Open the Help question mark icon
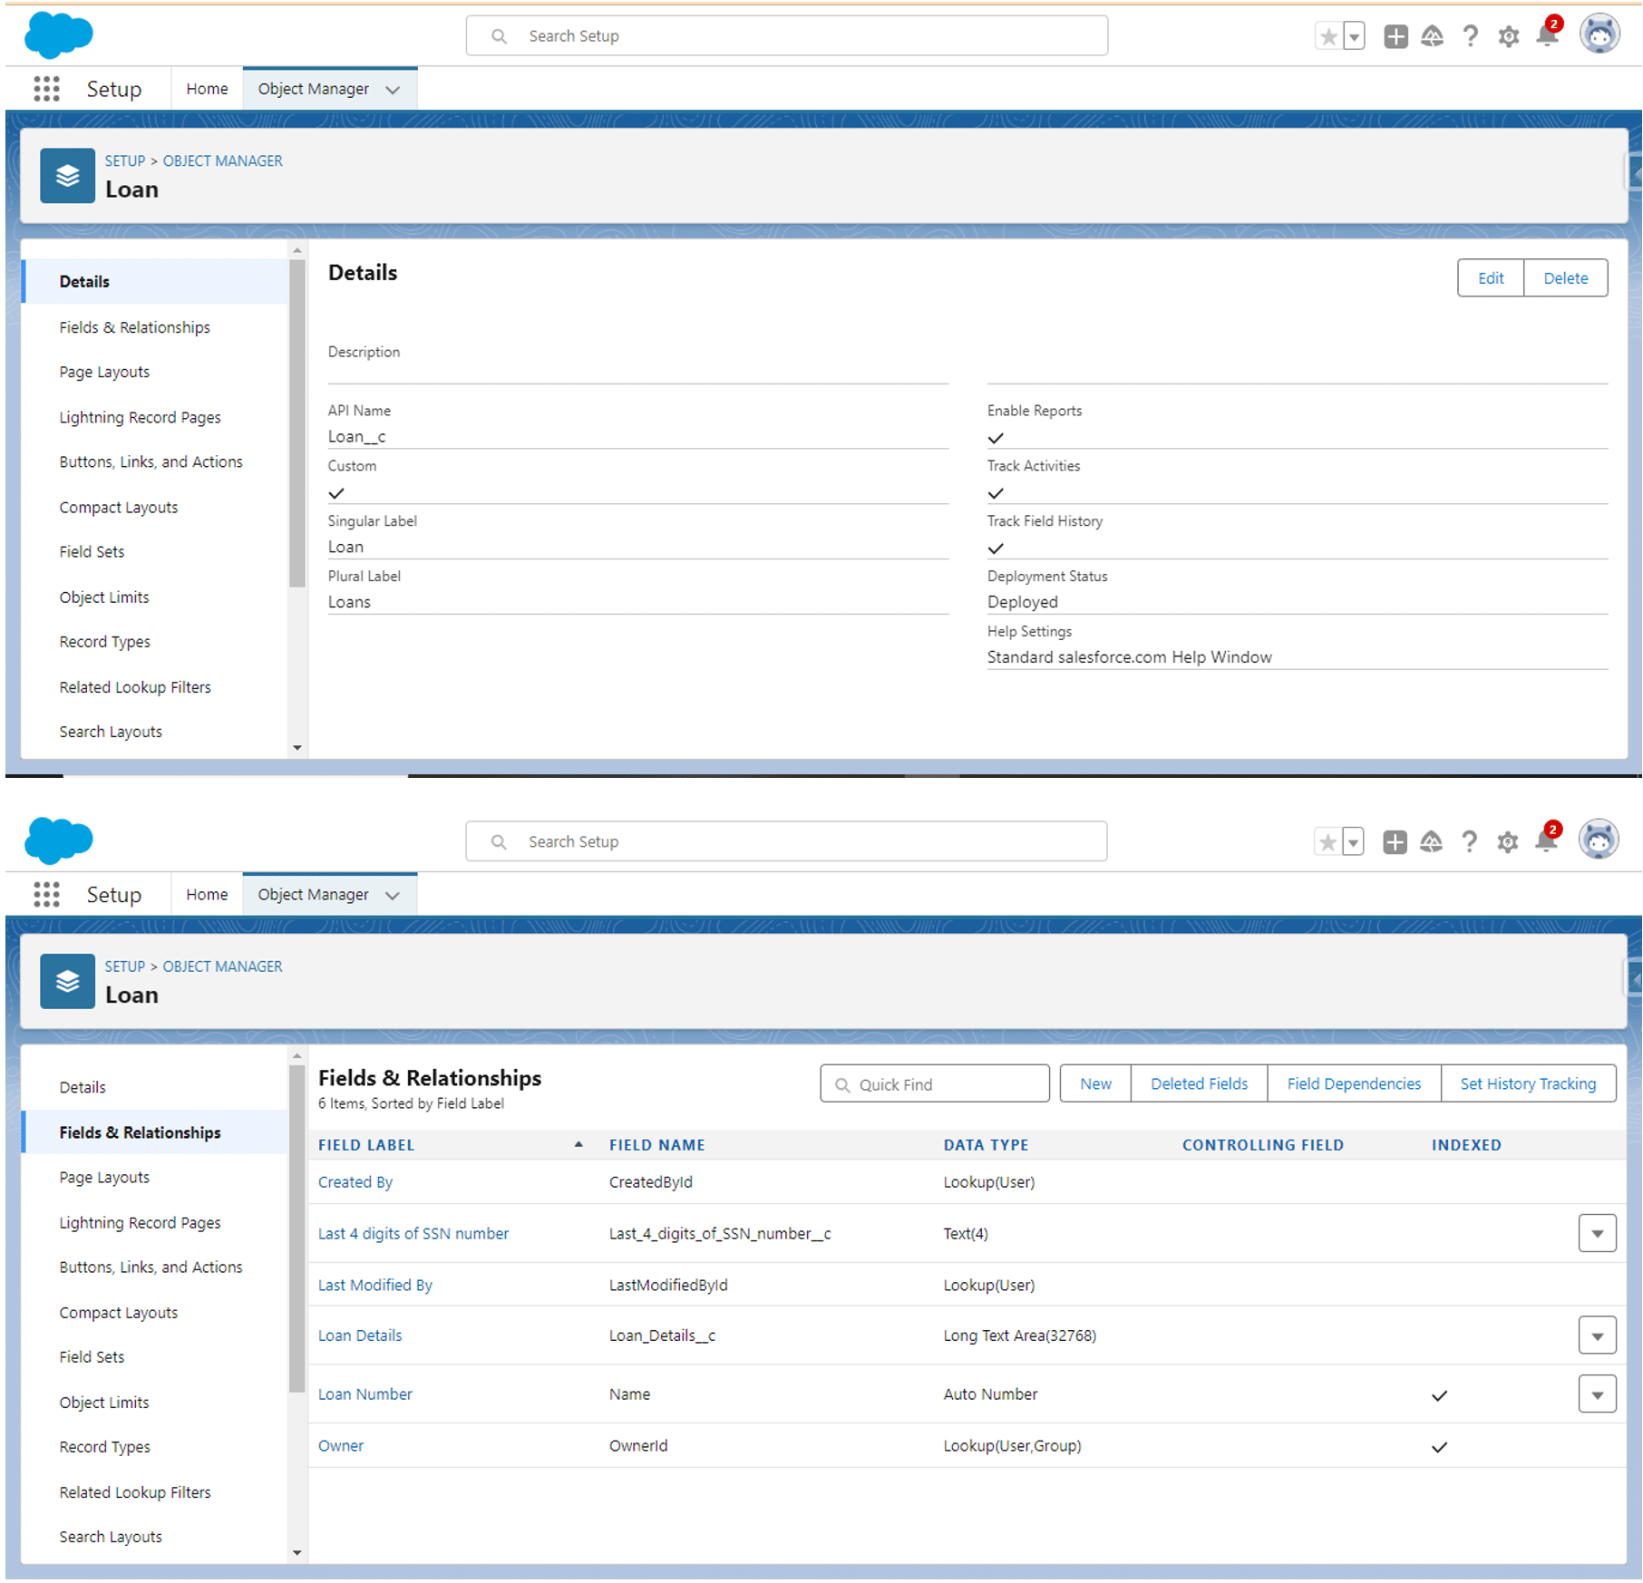Screen dimensions: 1643x1583 point(1470,35)
